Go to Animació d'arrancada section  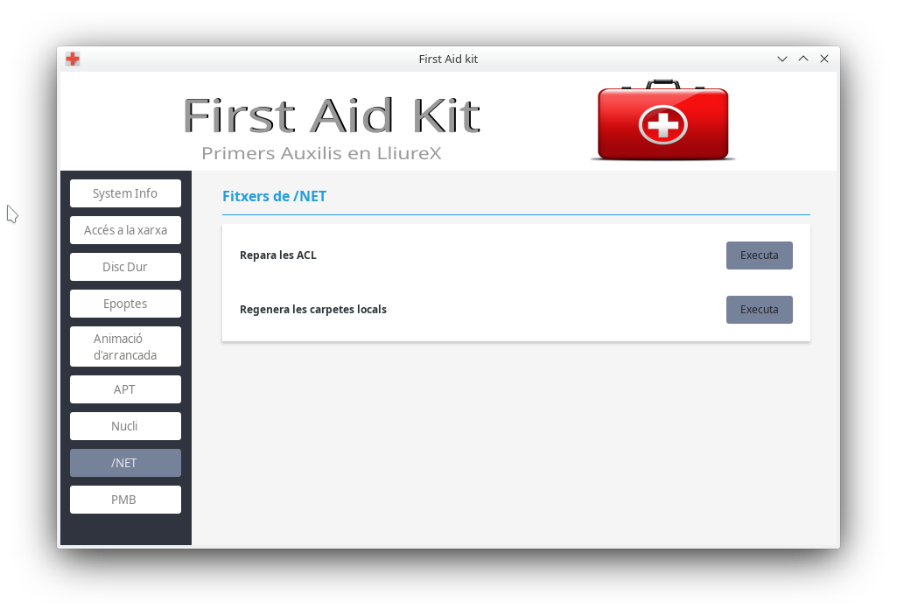pos(125,346)
